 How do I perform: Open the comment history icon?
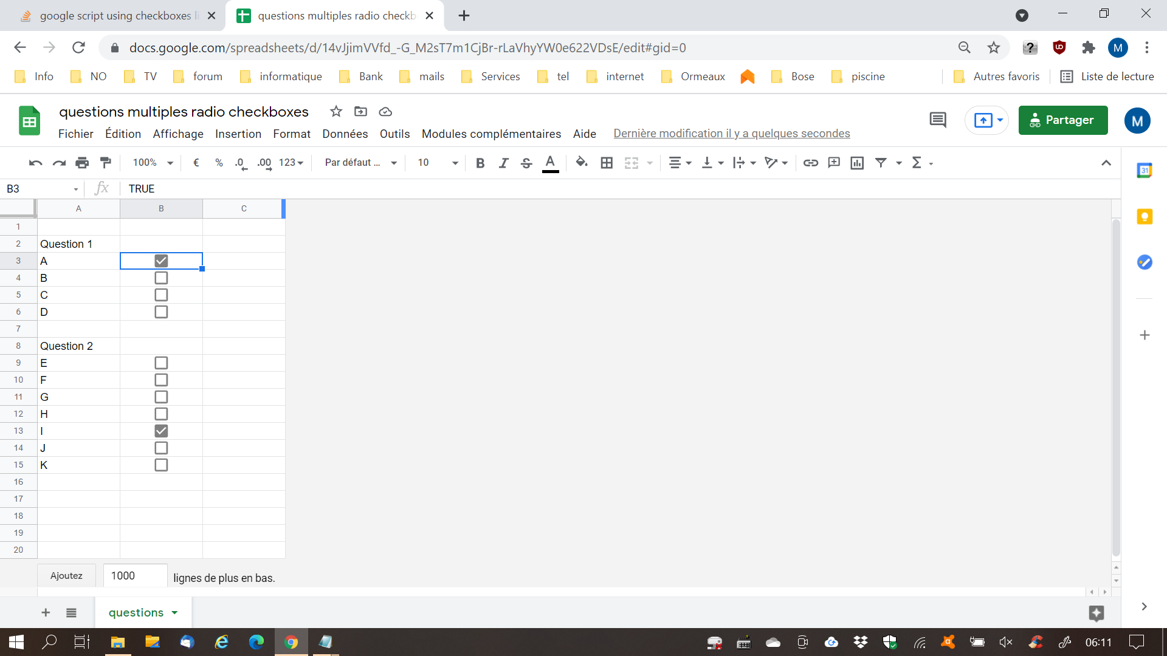click(937, 120)
